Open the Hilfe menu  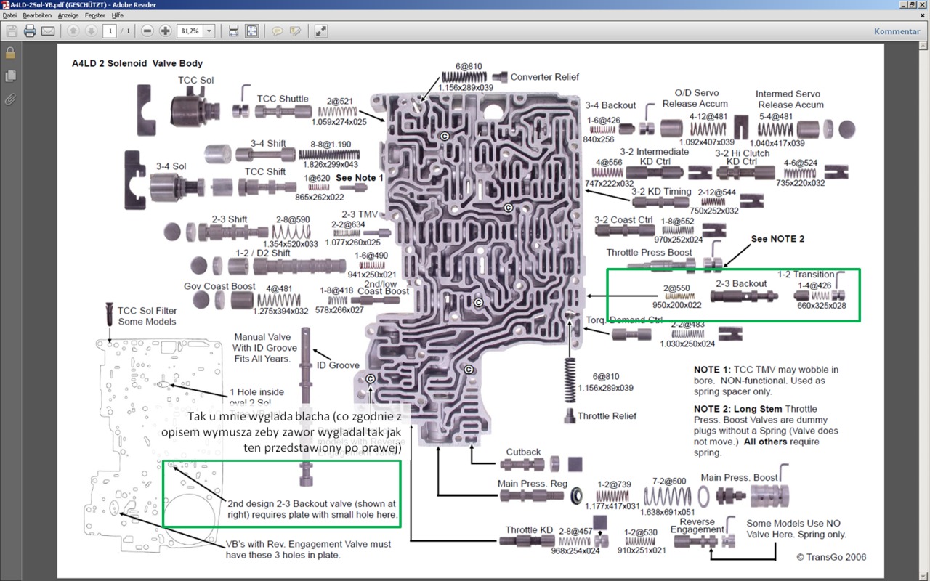click(x=118, y=15)
